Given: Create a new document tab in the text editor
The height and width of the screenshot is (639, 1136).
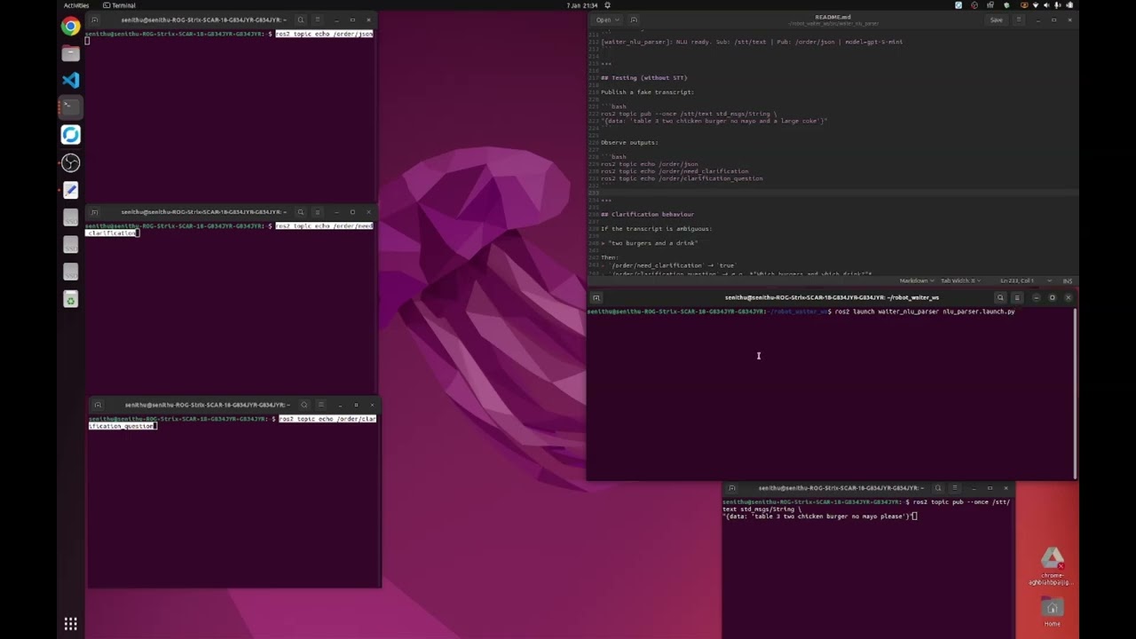Looking at the screenshot, I should [634, 20].
